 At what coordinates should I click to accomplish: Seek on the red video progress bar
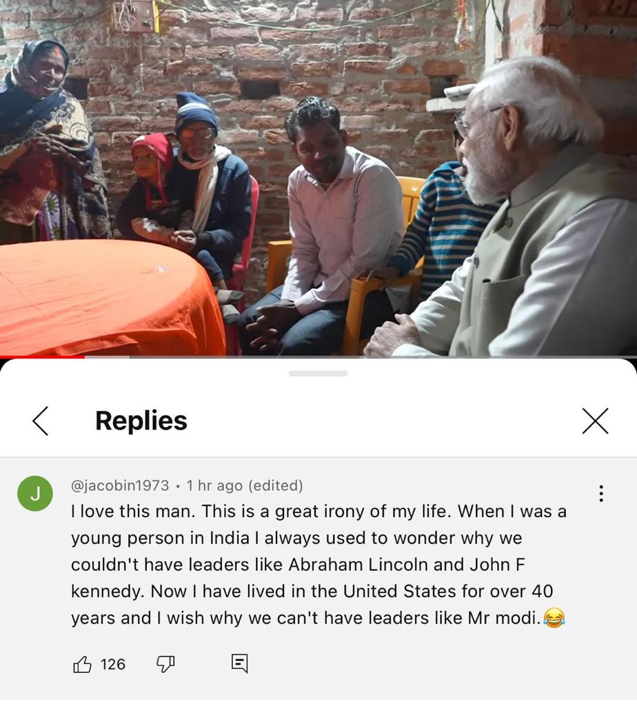(x=42, y=357)
